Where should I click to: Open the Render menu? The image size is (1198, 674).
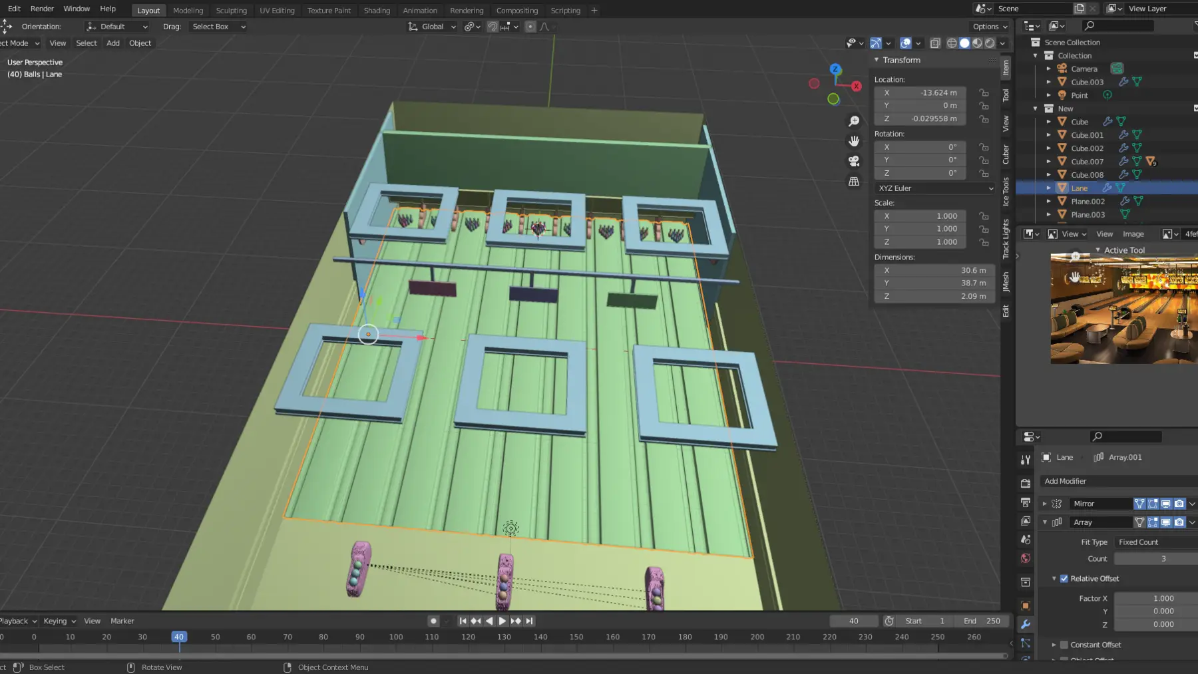tap(42, 9)
